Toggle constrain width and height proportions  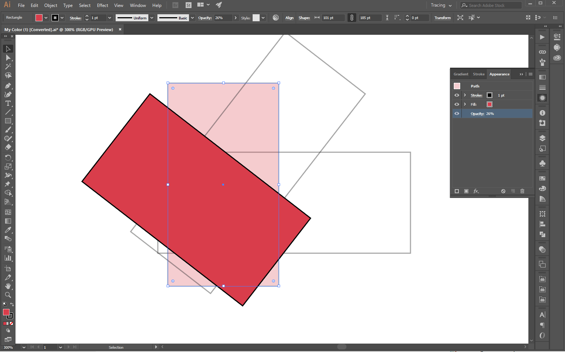pyautogui.click(x=352, y=18)
